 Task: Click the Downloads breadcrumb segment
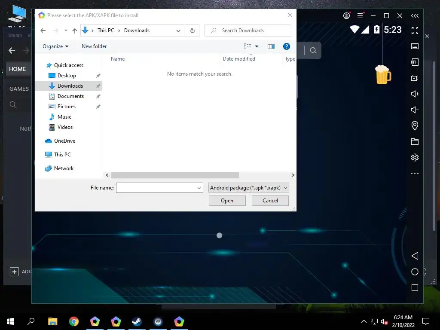pyautogui.click(x=137, y=31)
